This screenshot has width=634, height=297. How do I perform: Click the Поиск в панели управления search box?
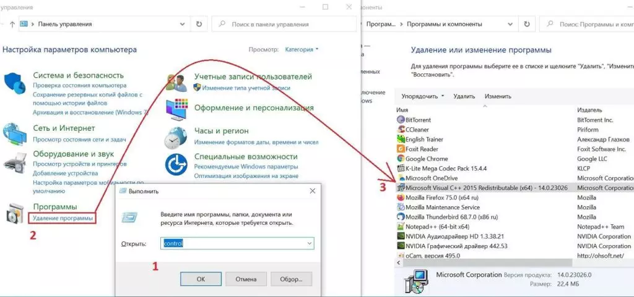tap(284, 24)
